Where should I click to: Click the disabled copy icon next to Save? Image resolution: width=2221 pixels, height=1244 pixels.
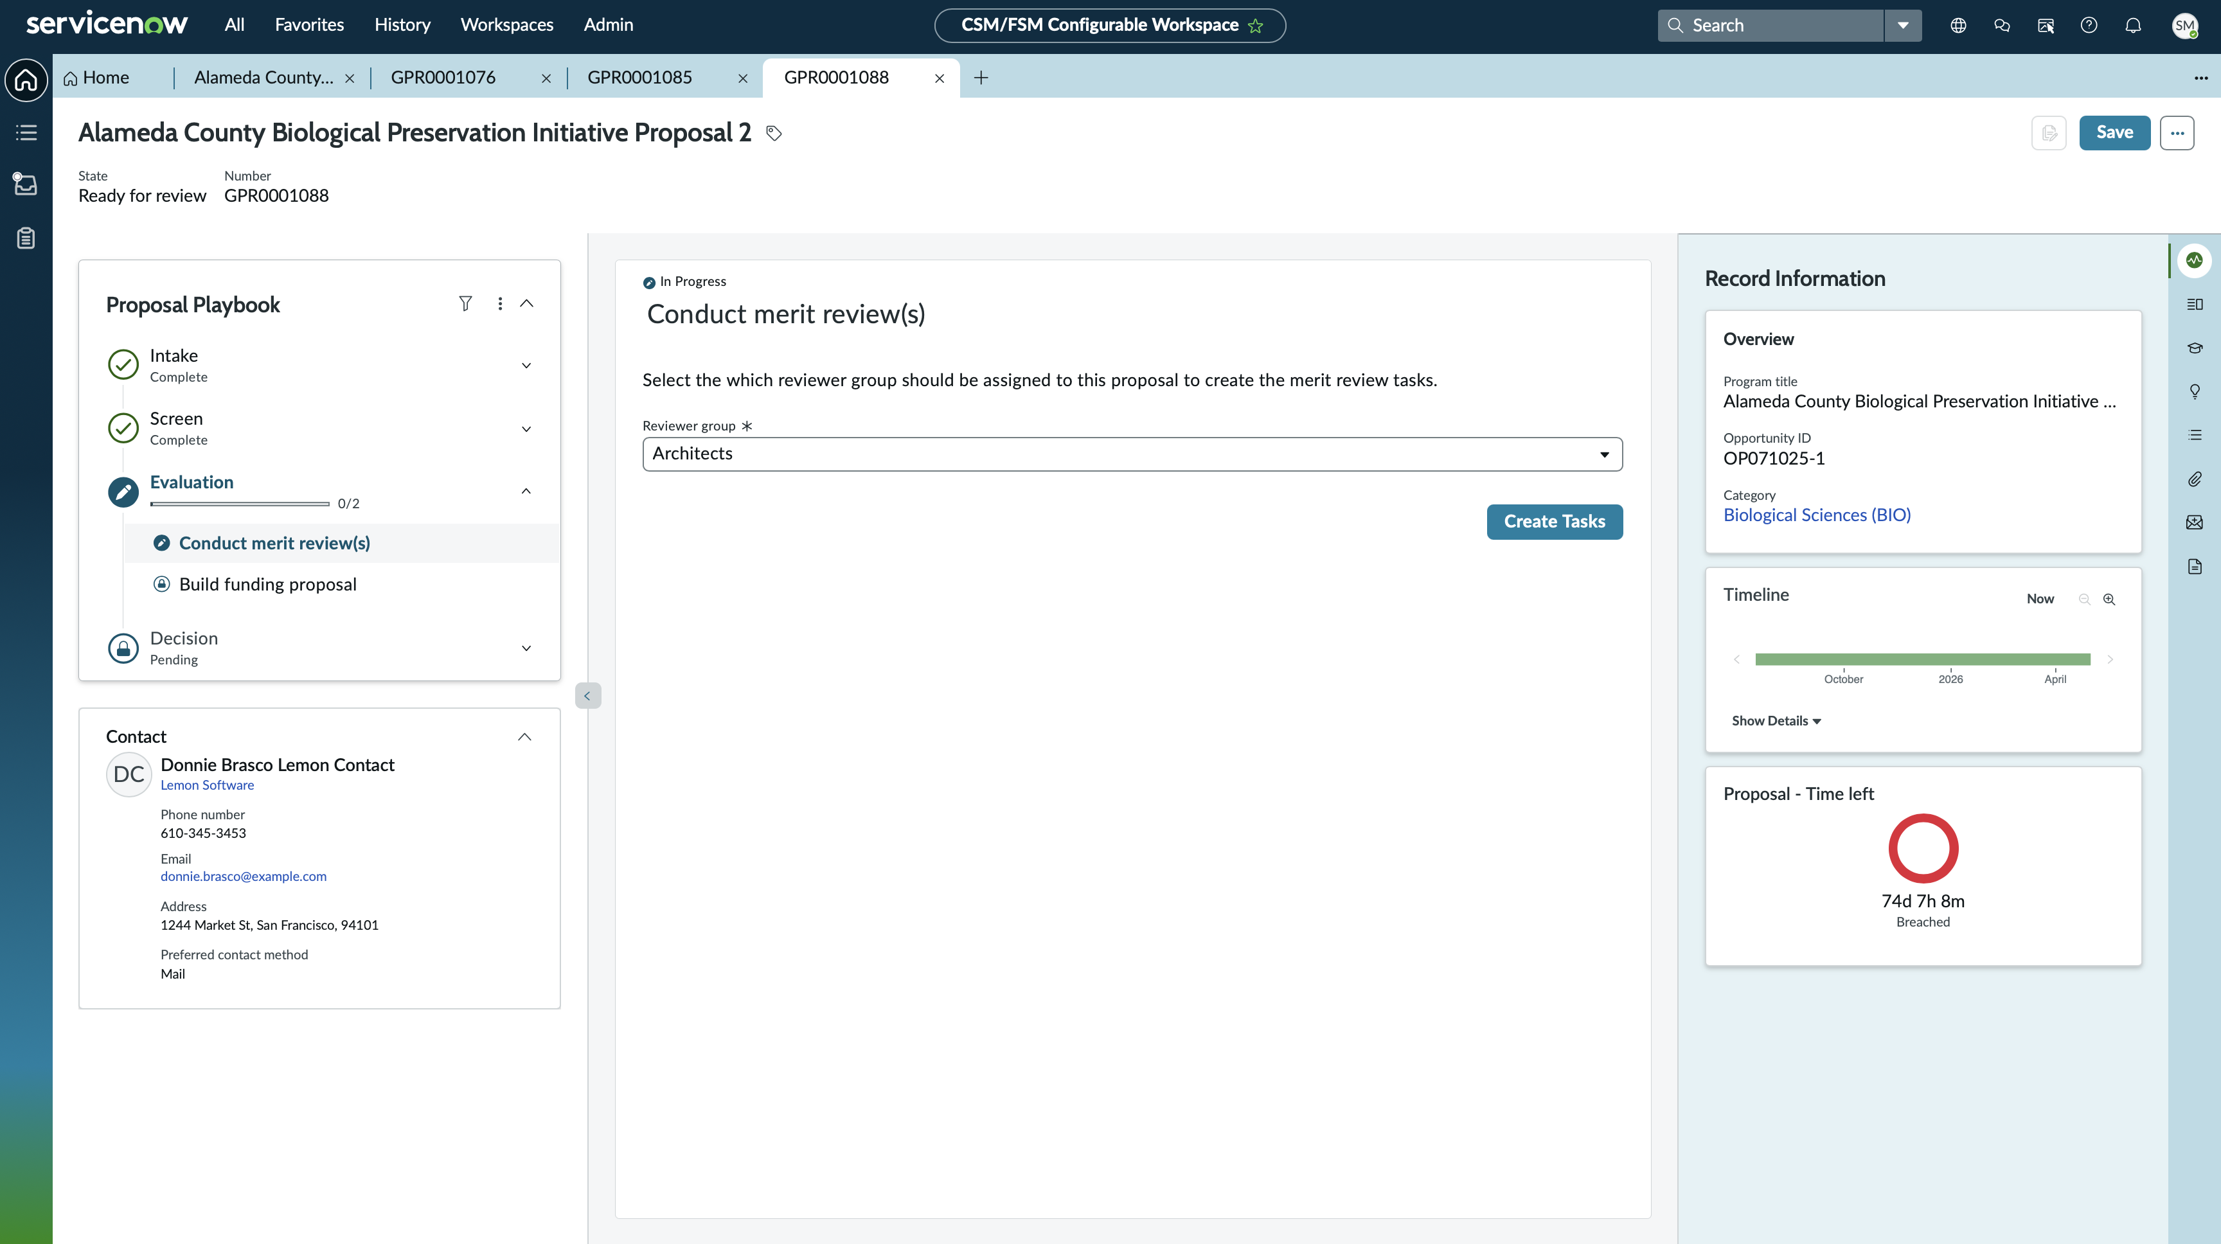coord(2049,133)
